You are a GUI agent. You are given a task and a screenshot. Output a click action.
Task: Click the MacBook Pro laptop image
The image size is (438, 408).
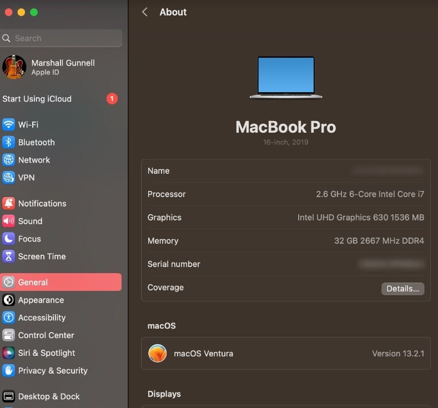286,77
